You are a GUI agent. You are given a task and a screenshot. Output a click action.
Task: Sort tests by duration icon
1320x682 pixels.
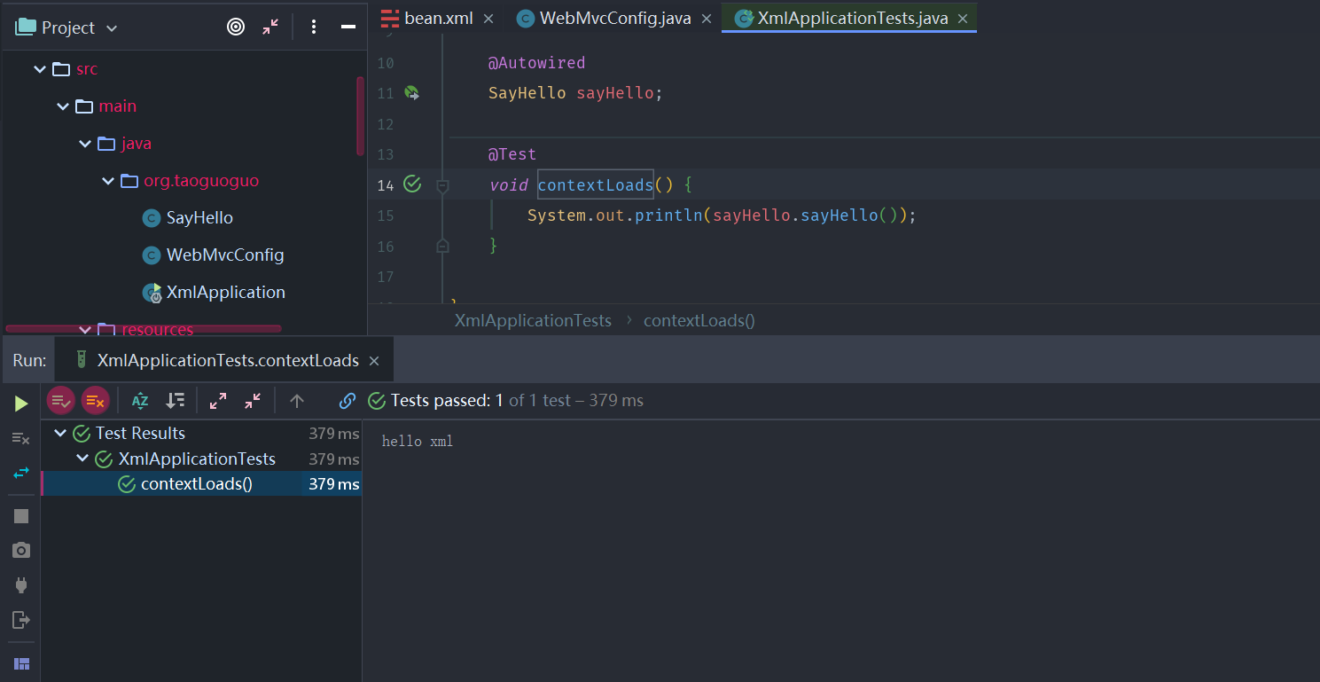pos(175,400)
